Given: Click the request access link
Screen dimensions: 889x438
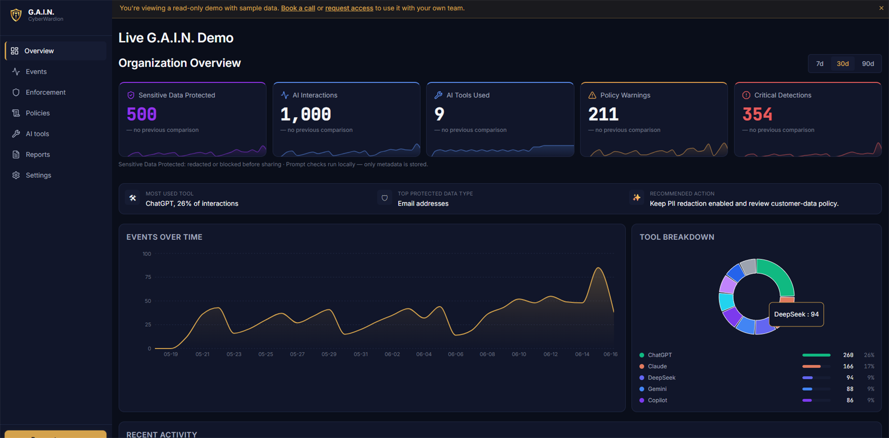Looking at the screenshot, I should click(x=349, y=8).
